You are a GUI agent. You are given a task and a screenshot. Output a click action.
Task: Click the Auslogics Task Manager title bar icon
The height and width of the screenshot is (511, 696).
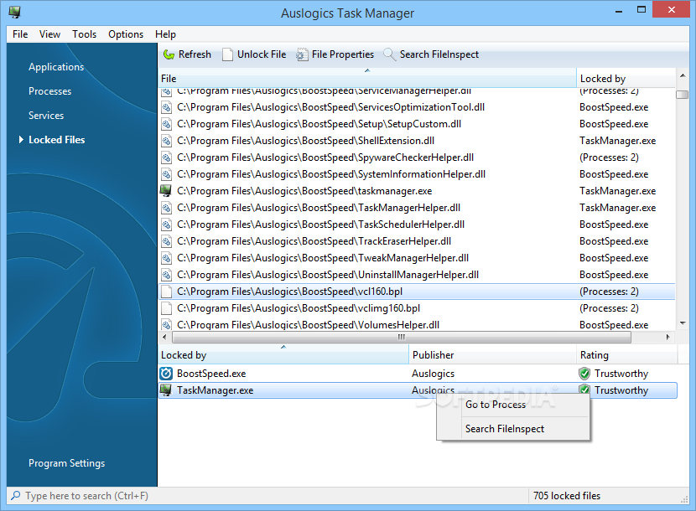14,12
